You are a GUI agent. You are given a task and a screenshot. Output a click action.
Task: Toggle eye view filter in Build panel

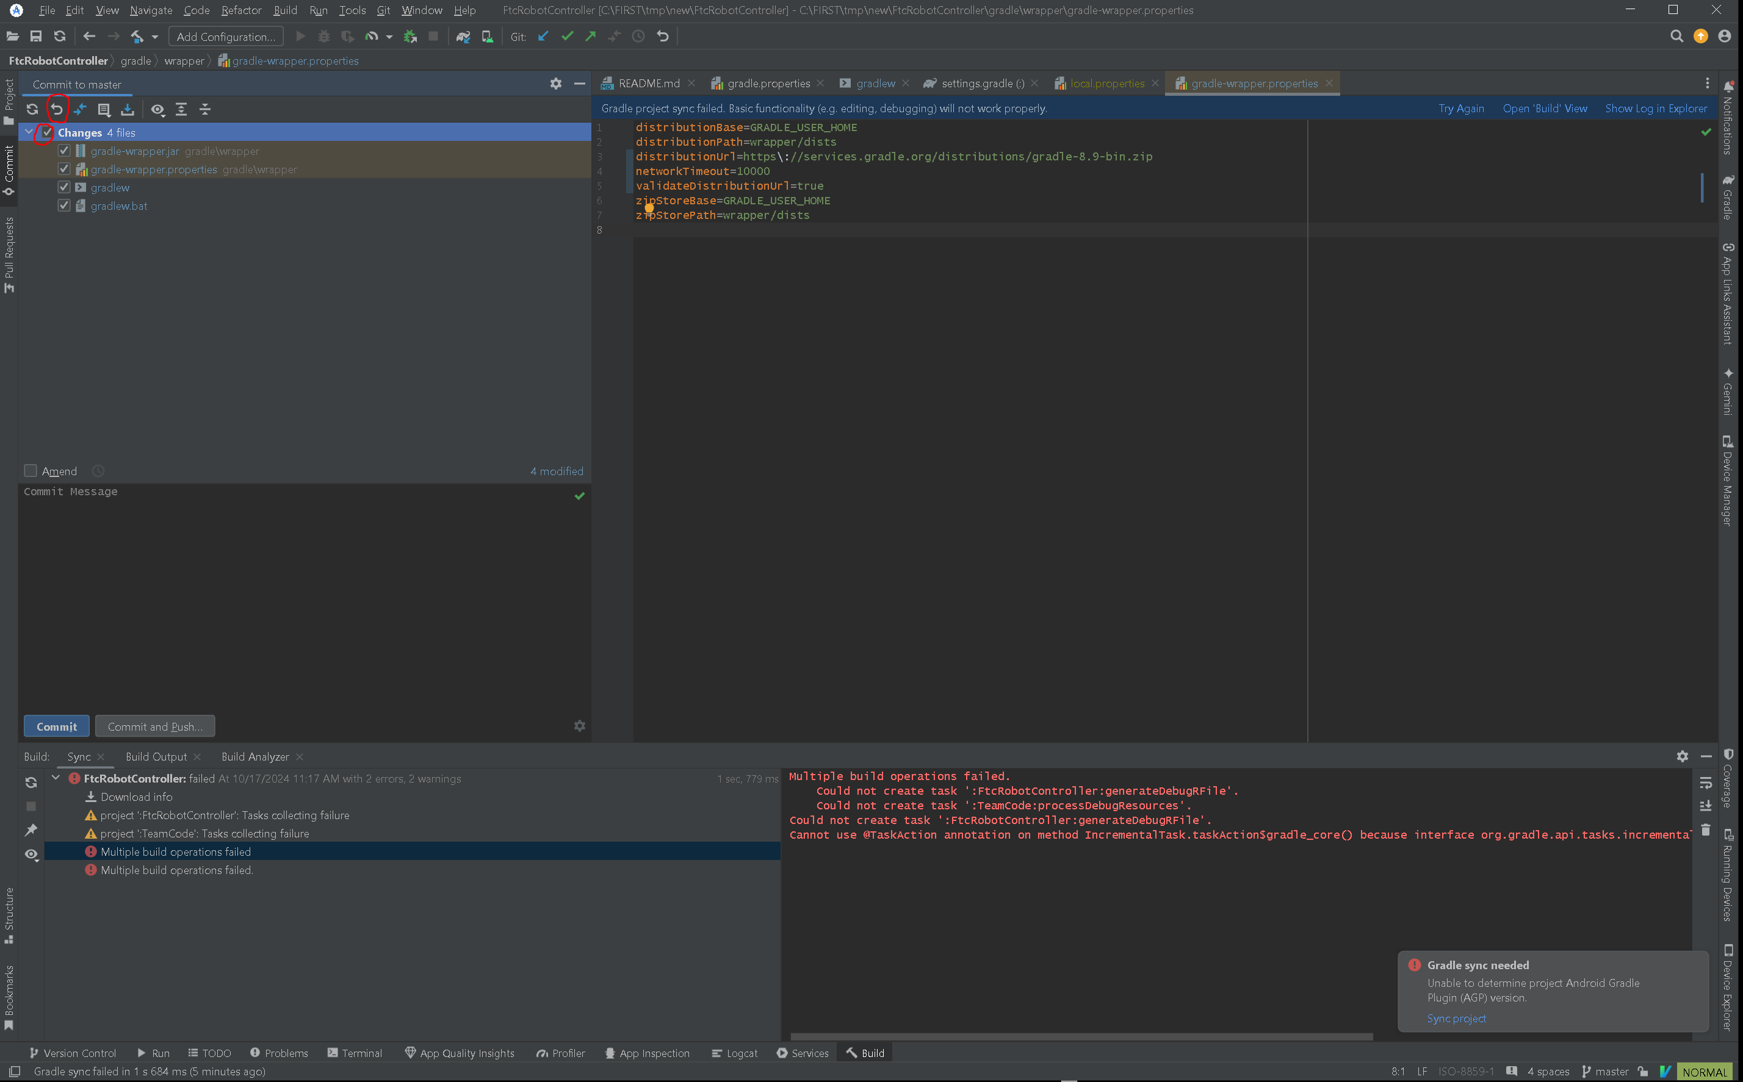[31, 854]
